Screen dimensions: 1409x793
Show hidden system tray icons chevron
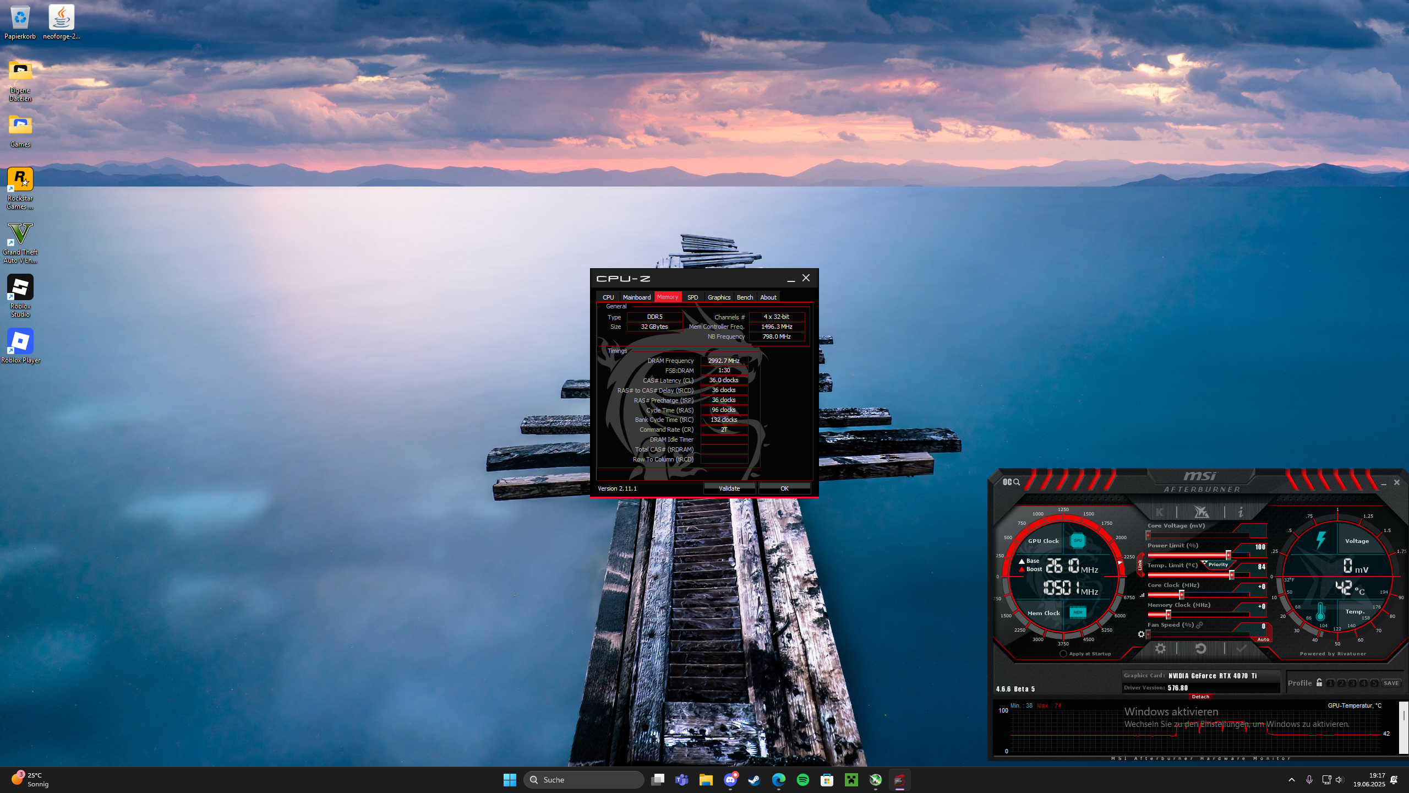point(1291,780)
